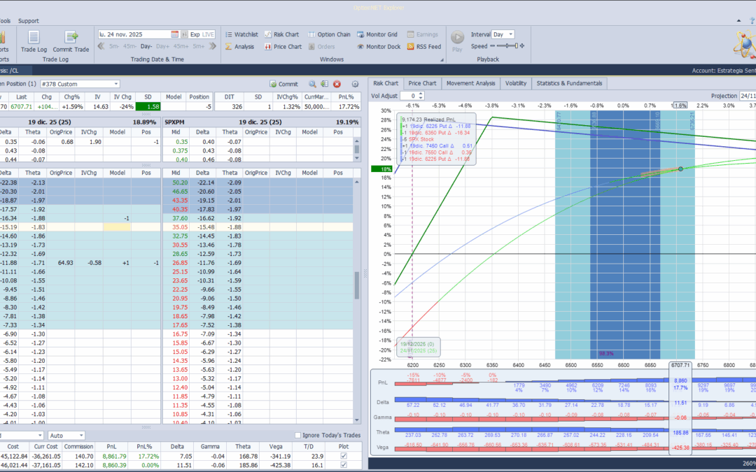The height and width of the screenshot is (472, 756).
Task: Open the Tools menu
Action: (x=6, y=21)
